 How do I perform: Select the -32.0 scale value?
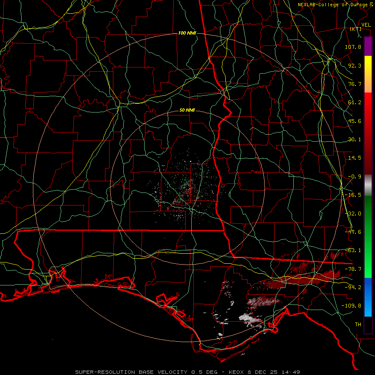(353, 214)
